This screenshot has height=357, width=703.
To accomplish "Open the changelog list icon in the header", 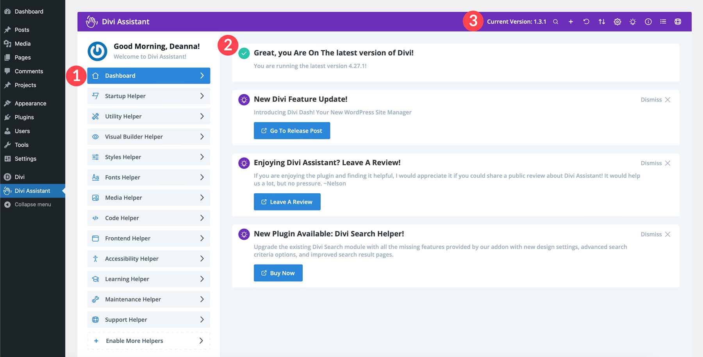I will [x=663, y=21].
